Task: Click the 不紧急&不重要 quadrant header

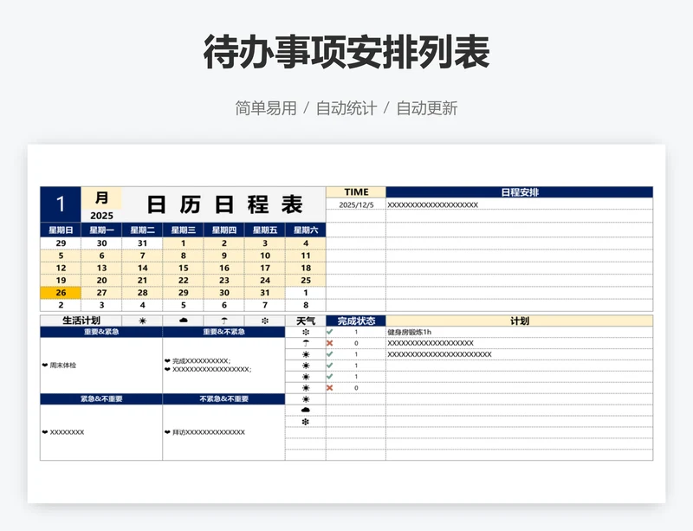Action: tap(223, 399)
